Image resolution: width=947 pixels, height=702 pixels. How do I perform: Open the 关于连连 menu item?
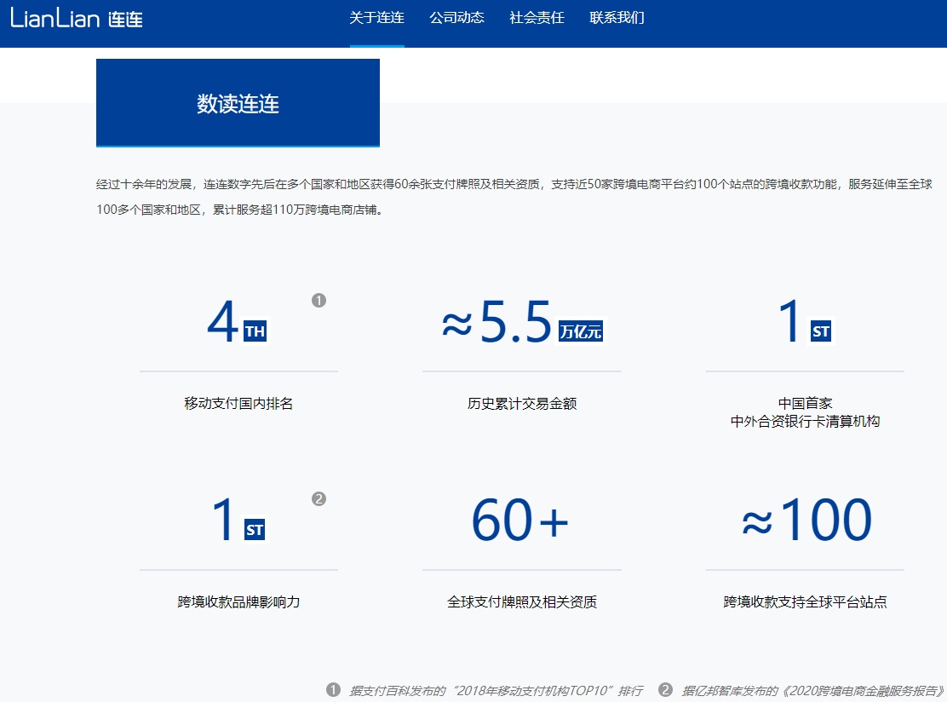[x=377, y=18]
